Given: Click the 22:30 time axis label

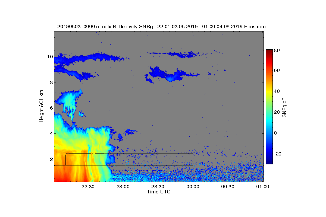Looking at the screenshot, I should click(x=88, y=187).
